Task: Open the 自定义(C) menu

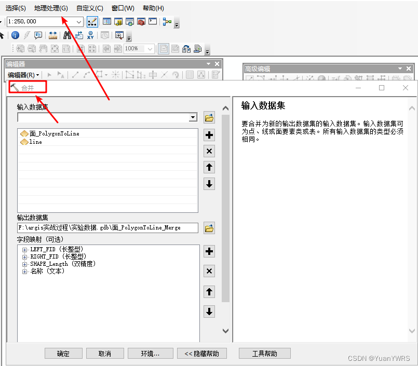Action: tap(89, 8)
